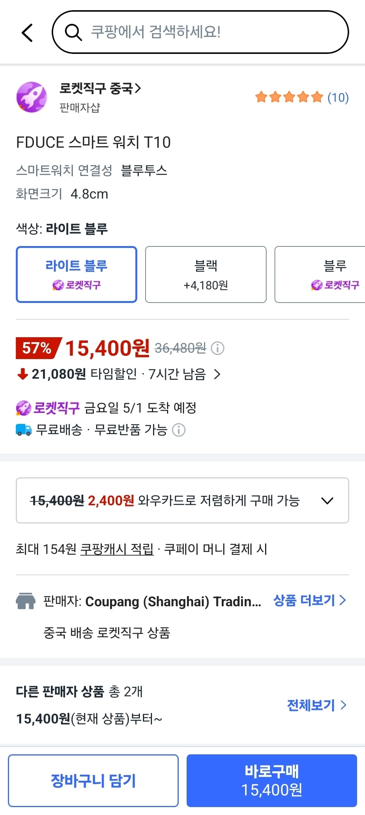Click the 장바구니 담기 button
This screenshot has height=815, width=365.
(93, 780)
